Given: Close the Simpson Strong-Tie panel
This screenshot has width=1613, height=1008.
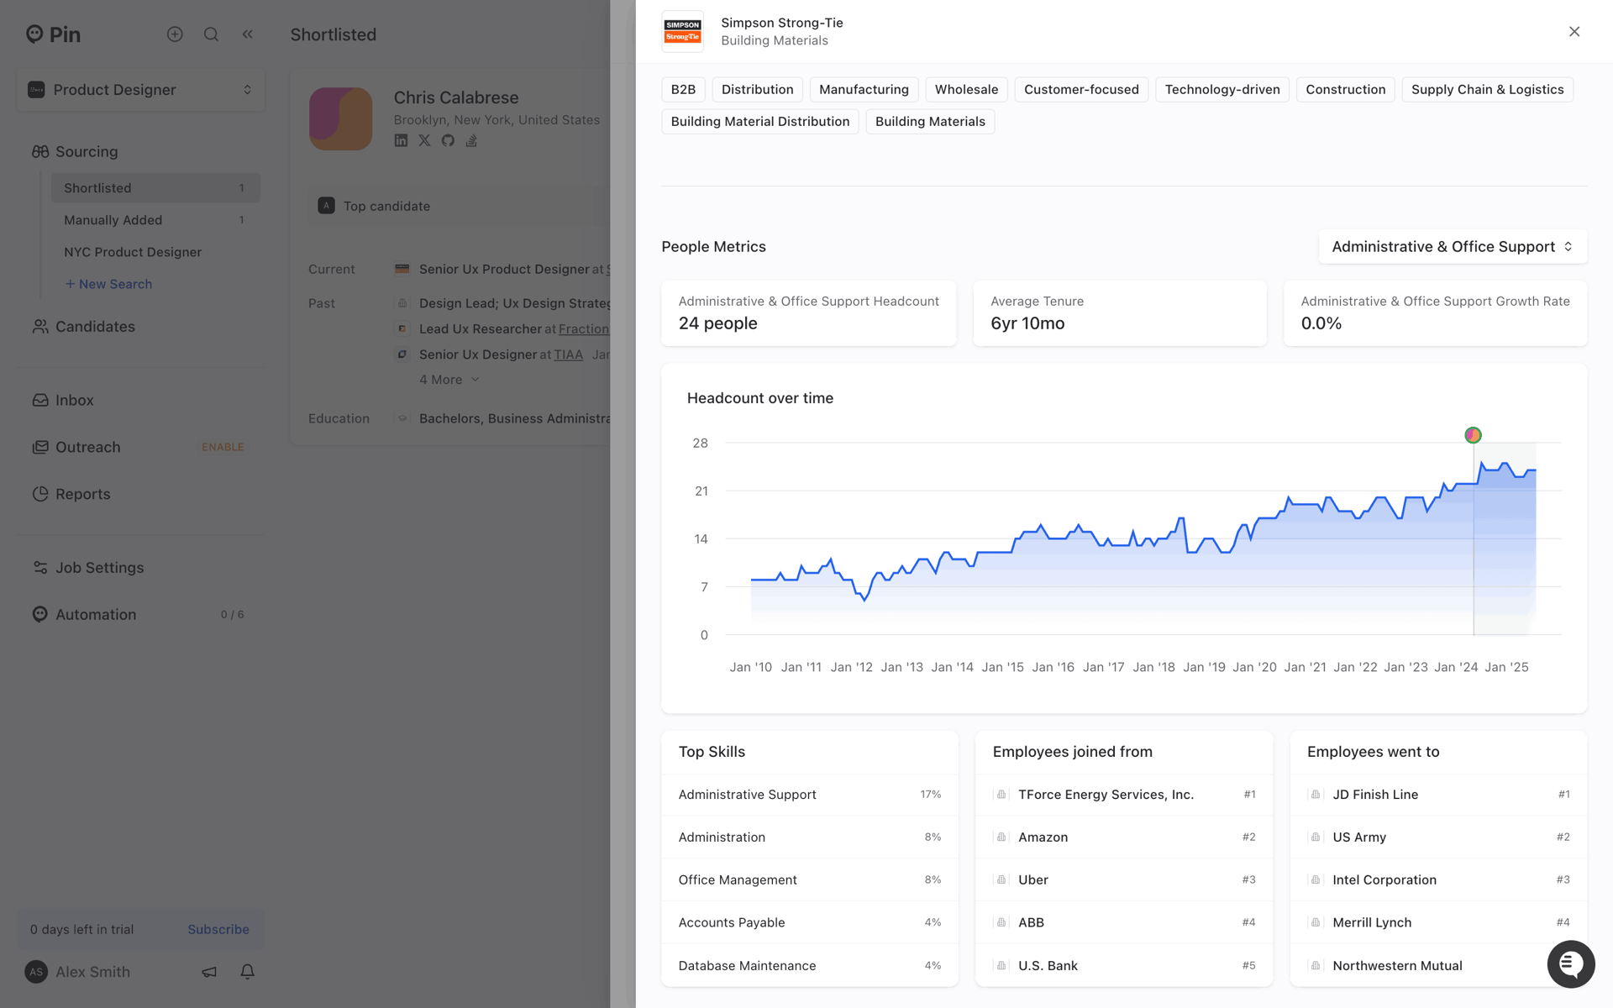Looking at the screenshot, I should coord(1574,32).
